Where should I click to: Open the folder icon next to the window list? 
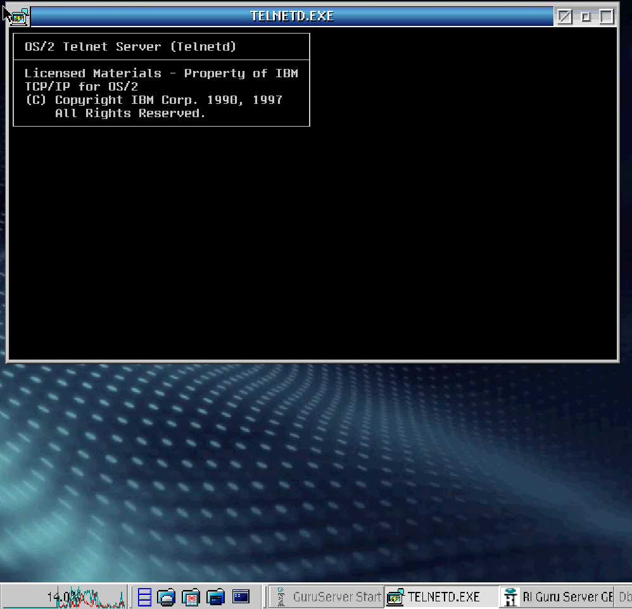[x=167, y=597]
